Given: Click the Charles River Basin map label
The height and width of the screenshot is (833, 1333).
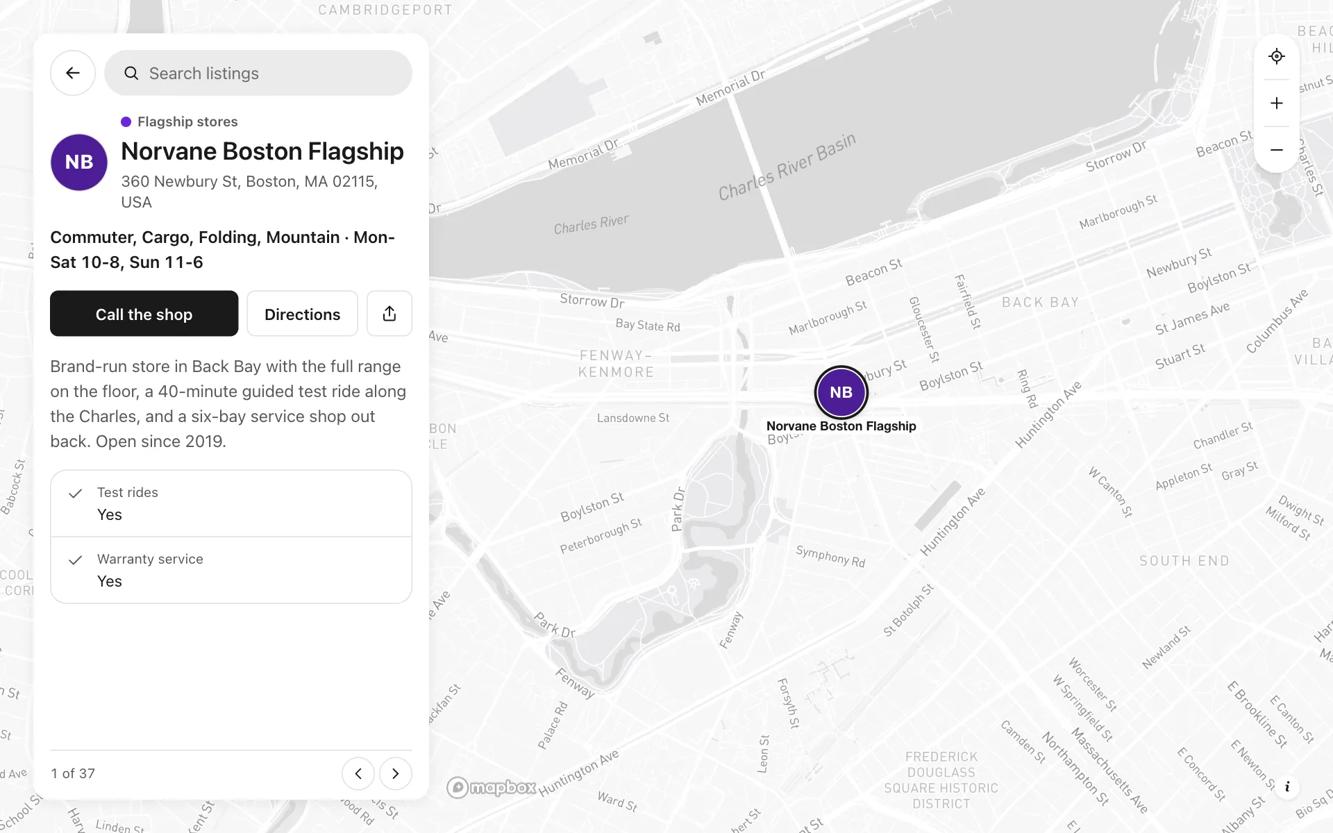Looking at the screenshot, I should (x=787, y=167).
